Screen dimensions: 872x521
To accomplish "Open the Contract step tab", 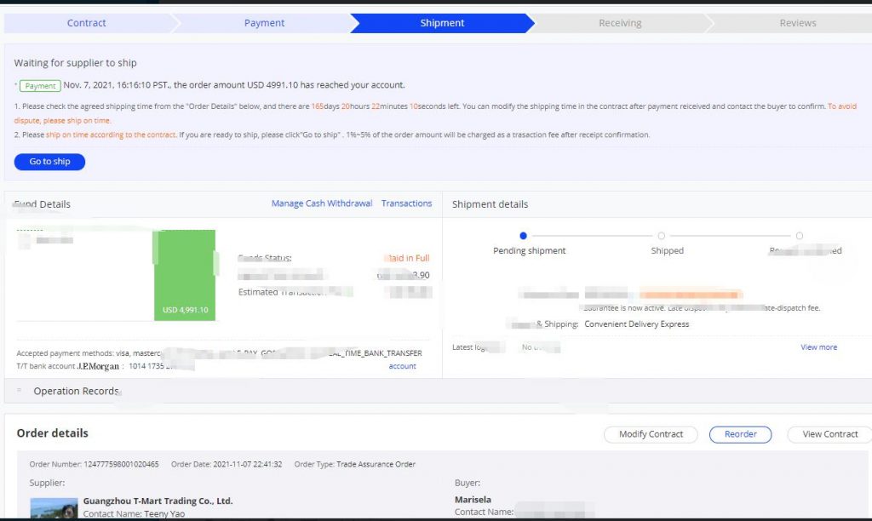I will (87, 23).
